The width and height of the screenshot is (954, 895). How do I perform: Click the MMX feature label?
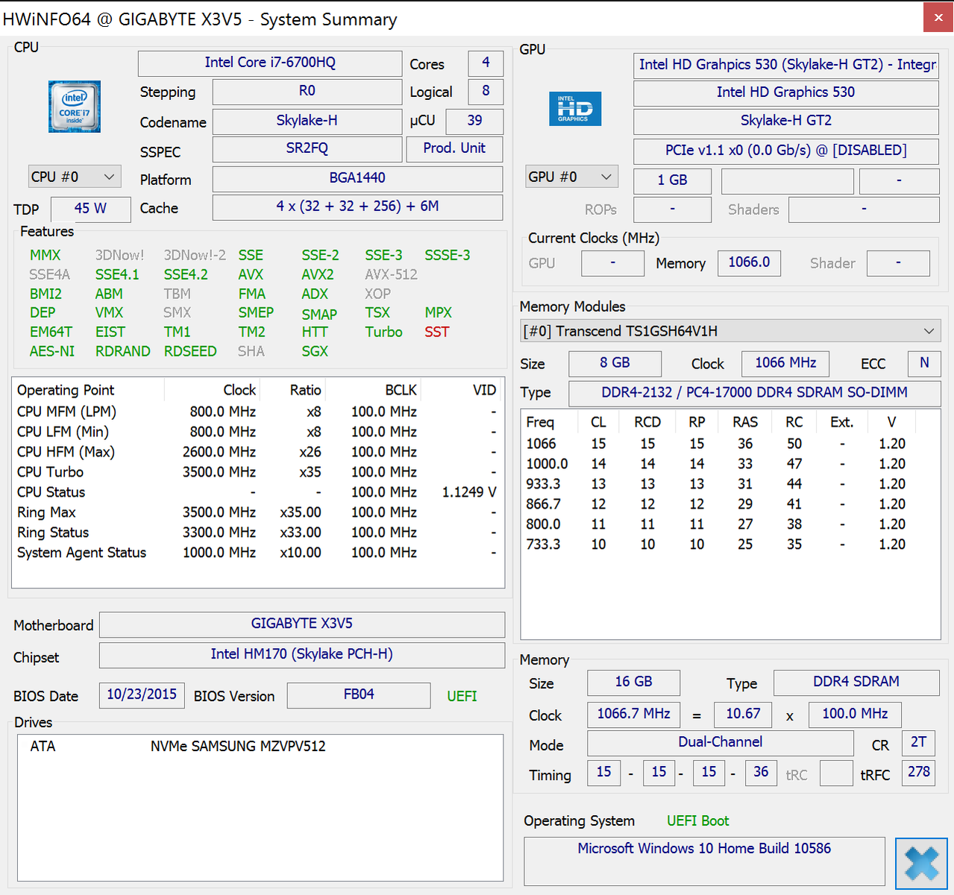point(45,255)
